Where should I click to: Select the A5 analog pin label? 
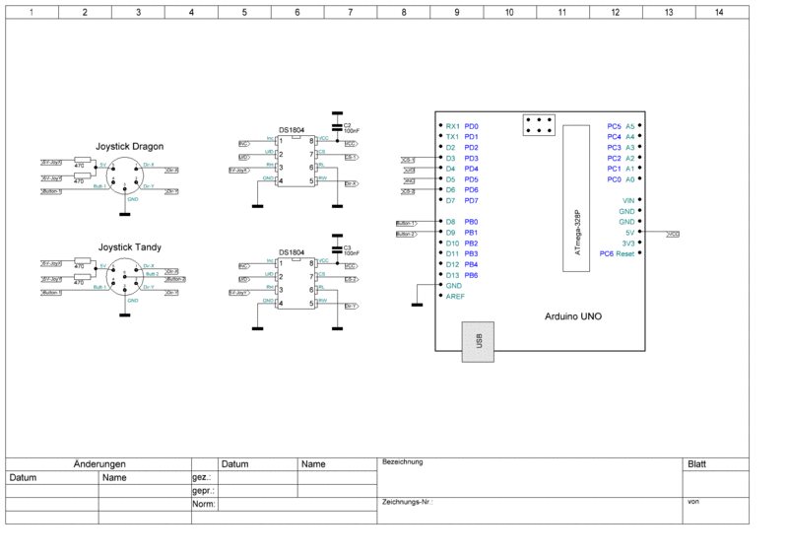629,126
